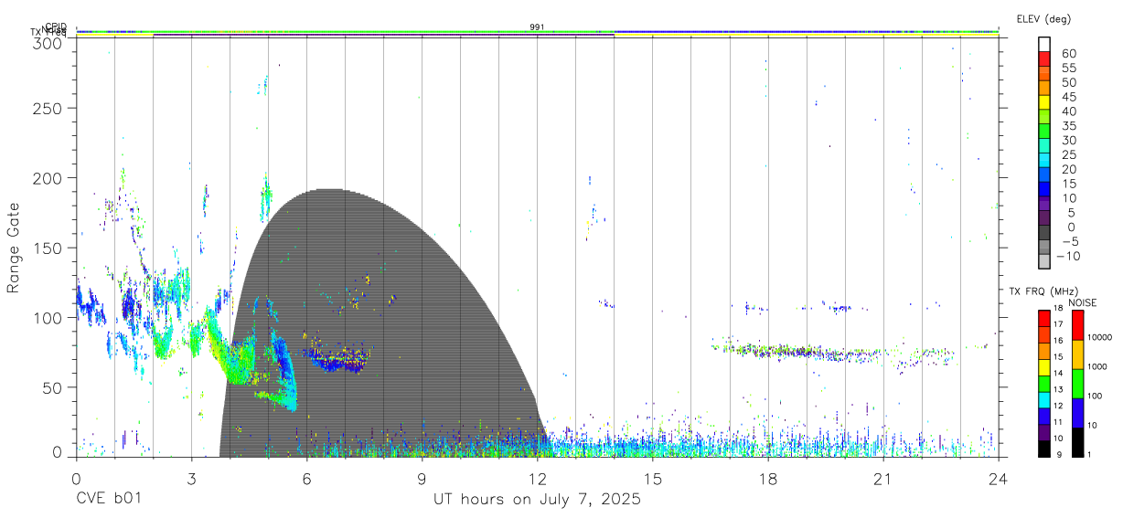
Task: Click the "200" tick on the Range Gate axis
Action: tap(46, 178)
